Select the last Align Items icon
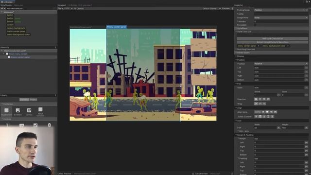This screenshot has width=311, height=175. pyautogui.click(x=276, y=112)
